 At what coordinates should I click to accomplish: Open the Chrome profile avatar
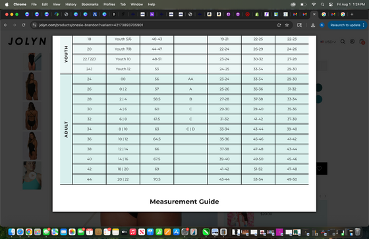pyautogui.click(x=322, y=25)
